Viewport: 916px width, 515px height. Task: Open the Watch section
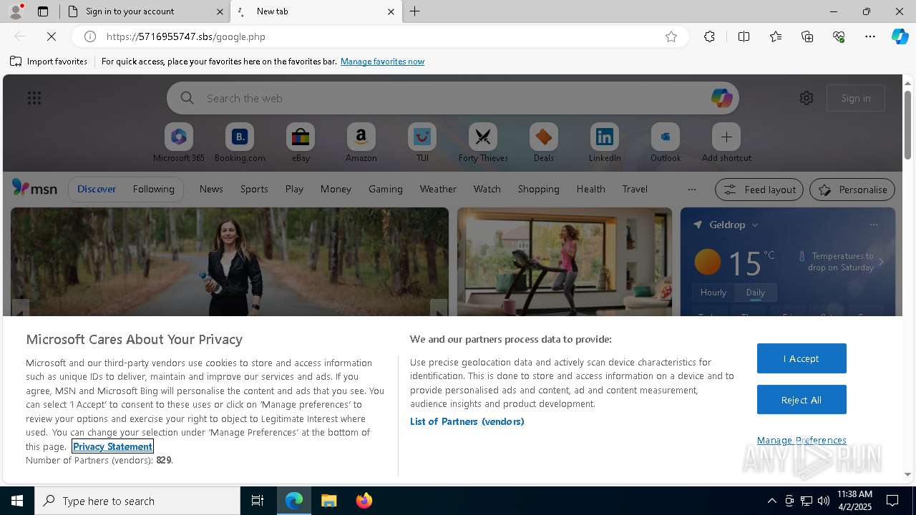pos(487,189)
